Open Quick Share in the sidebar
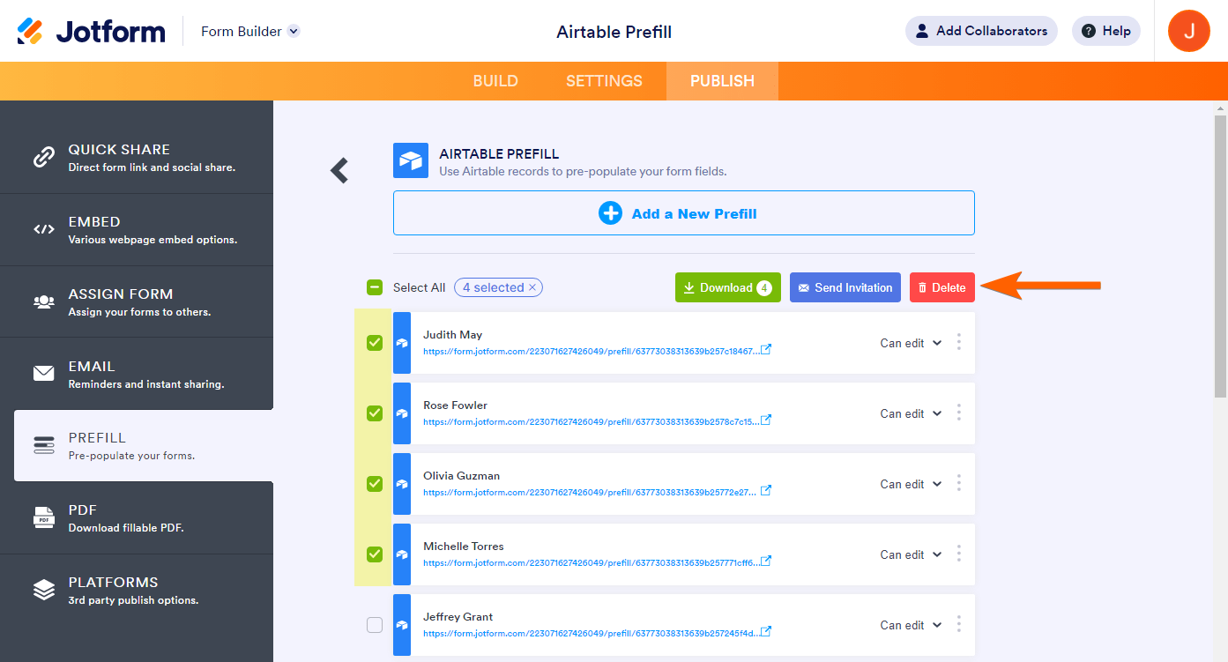Viewport: 1228px width, 662px height. tap(137, 157)
